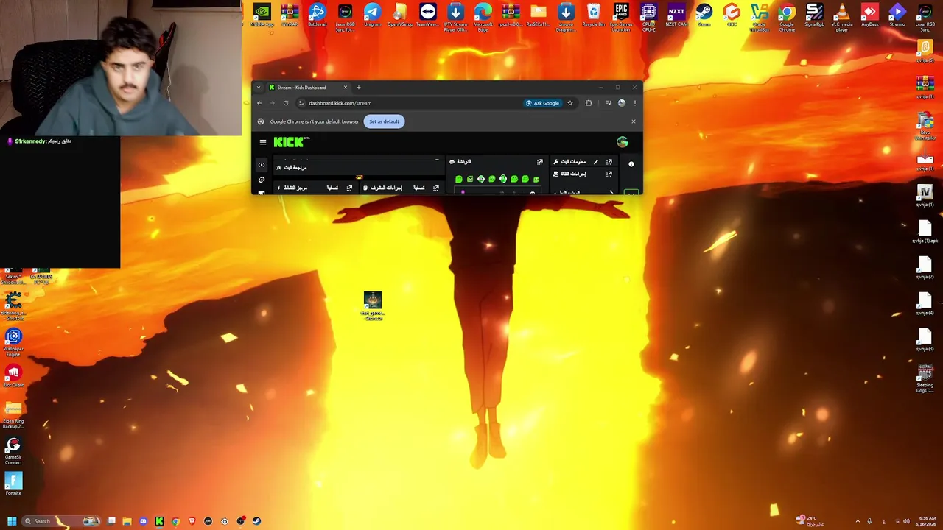Open NZXT CAM desktop shortcut
The height and width of the screenshot is (530, 943).
pos(676,16)
